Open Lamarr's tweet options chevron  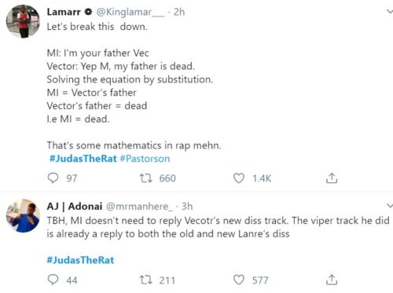coord(390,12)
